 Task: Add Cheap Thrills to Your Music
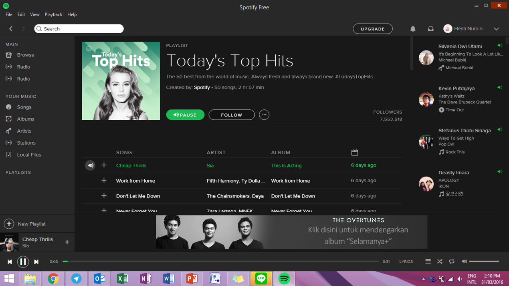pos(104,165)
